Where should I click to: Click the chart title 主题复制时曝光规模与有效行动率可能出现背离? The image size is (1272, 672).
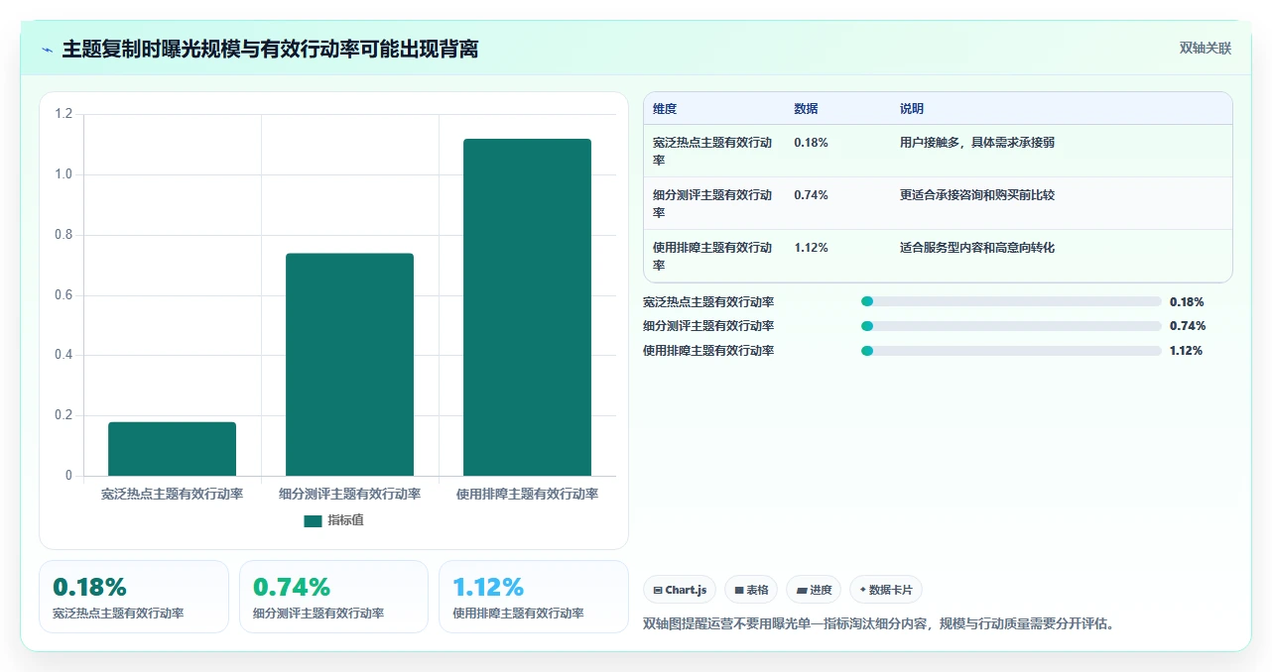pos(270,49)
